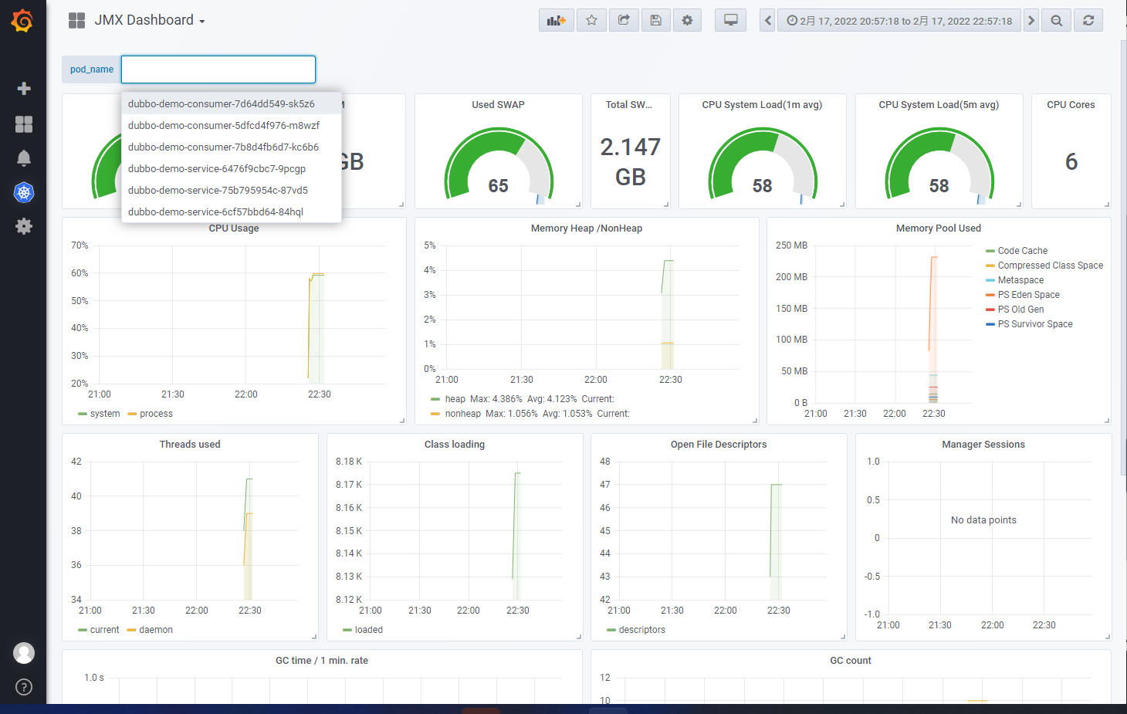Shift time range backward with left arrow
The height and width of the screenshot is (714, 1127).
(x=767, y=21)
